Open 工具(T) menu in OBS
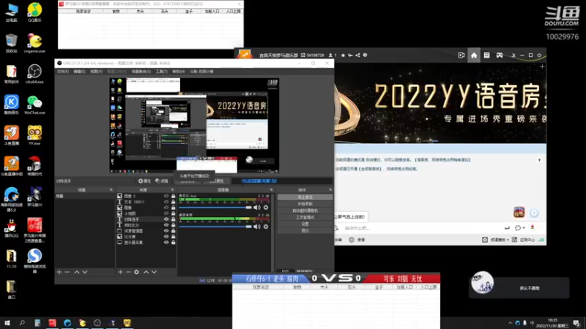This screenshot has width=586, height=329. point(161,71)
